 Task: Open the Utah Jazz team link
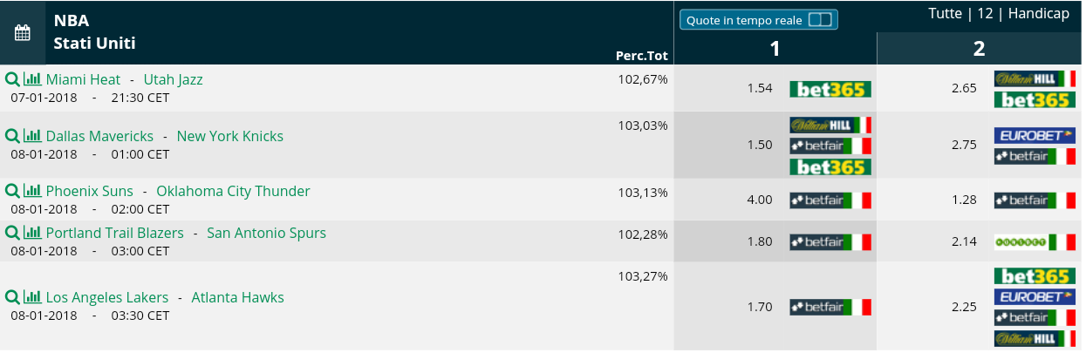173,79
